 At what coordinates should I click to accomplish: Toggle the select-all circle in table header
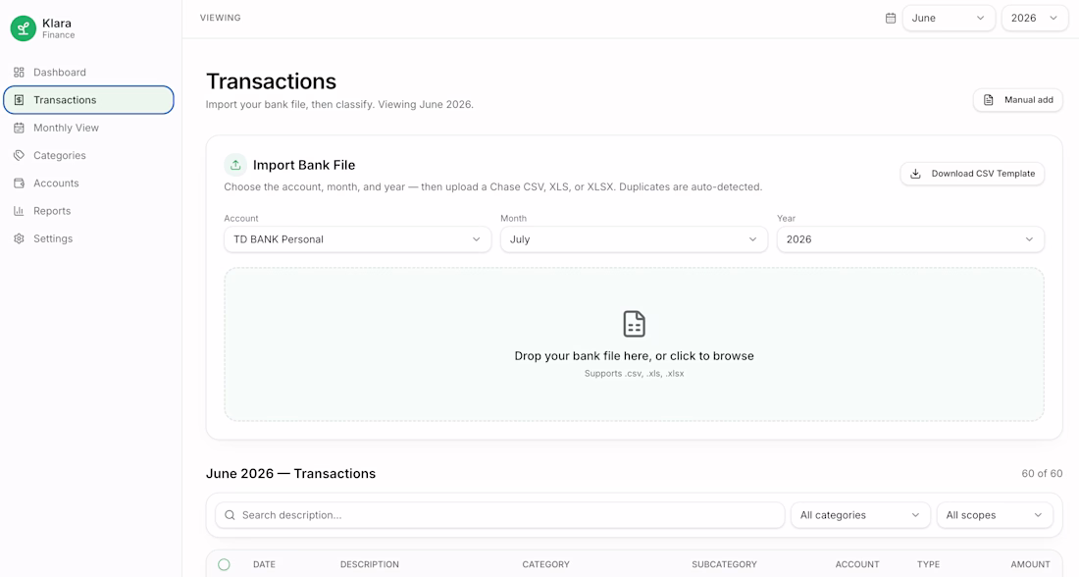pos(224,564)
